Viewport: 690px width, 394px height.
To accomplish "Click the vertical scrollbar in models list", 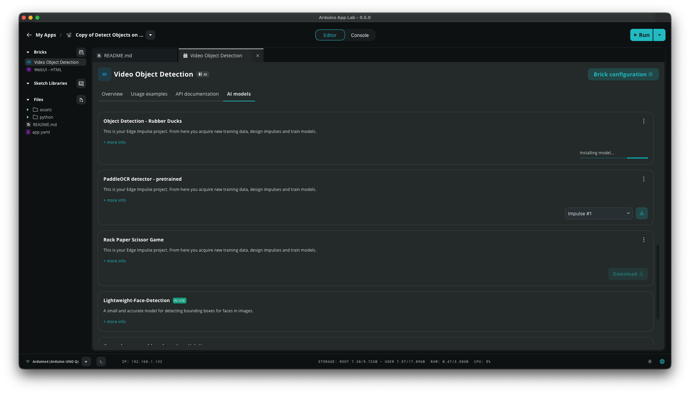I will (657, 281).
